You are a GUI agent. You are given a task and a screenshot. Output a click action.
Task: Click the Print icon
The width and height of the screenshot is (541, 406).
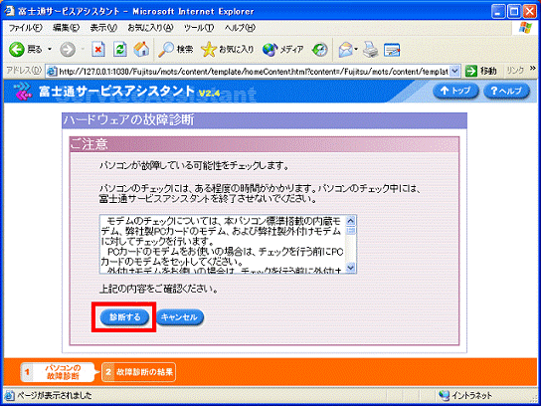tap(371, 50)
